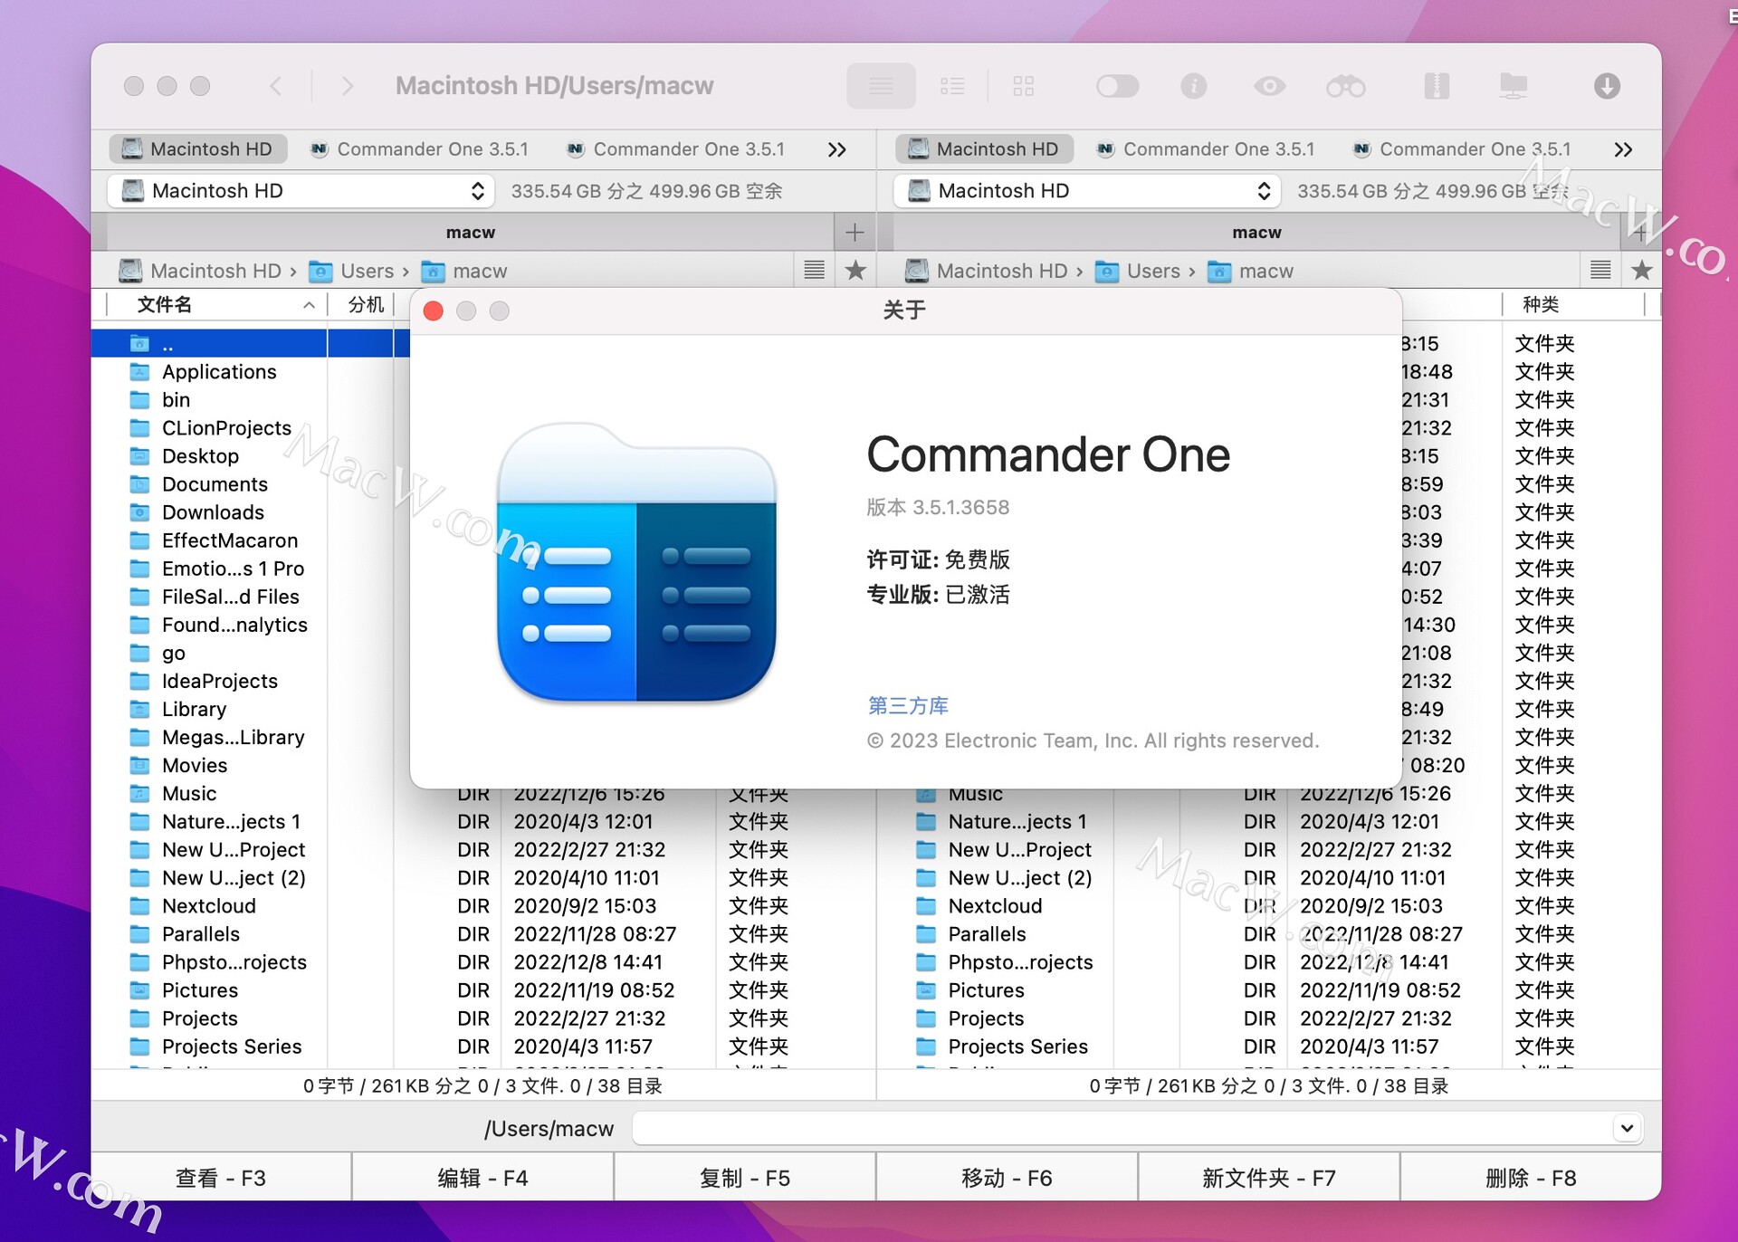
Task: Select right pane first Commander One 3.5.1 tab
Action: [x=1205, y=148]
